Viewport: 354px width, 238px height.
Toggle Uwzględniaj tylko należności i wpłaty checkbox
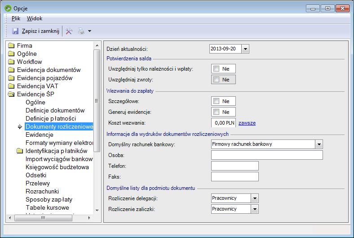tap(216, 69)
